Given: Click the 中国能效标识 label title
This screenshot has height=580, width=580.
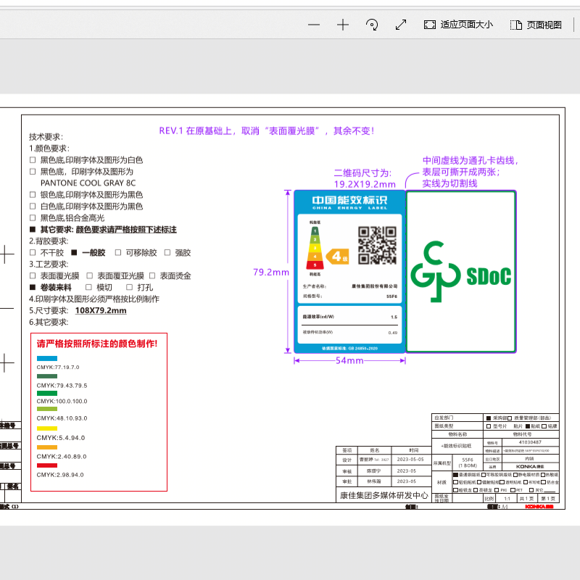Looking at the screenshot, I should (x=350, y=200).
